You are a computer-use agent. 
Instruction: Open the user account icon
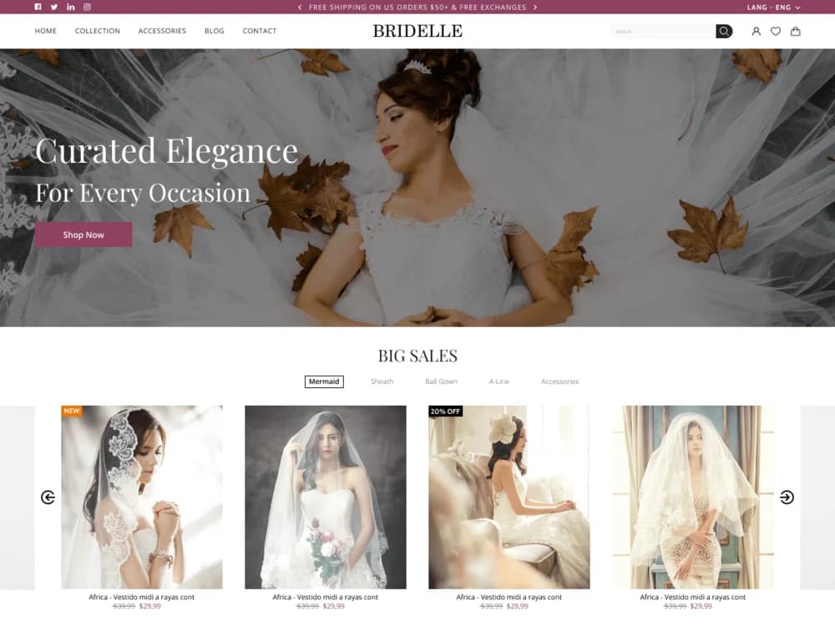tap(756, 31)
